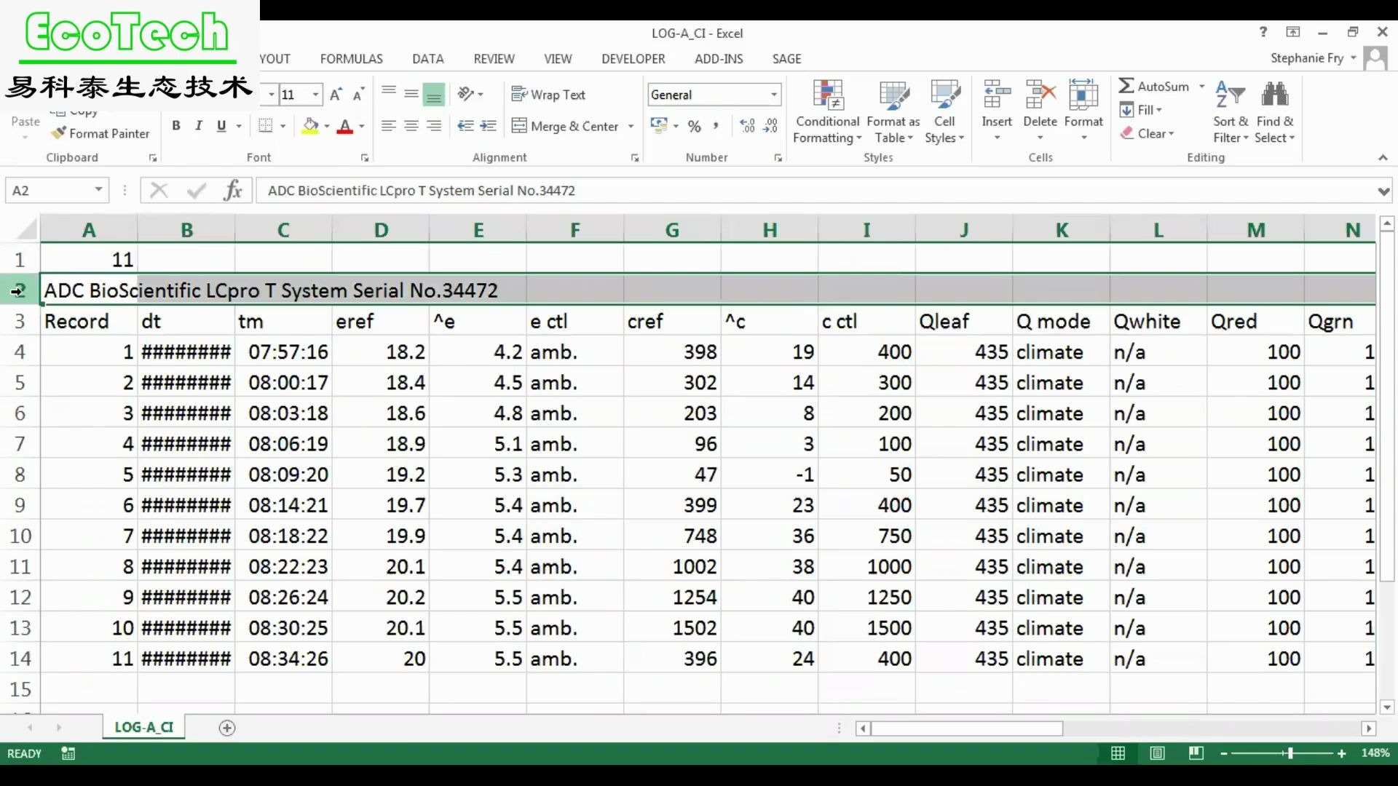1398x786 pixels.
Task: Switch to the DEVELOPER ribbon tab
Action: pos(633,59)
